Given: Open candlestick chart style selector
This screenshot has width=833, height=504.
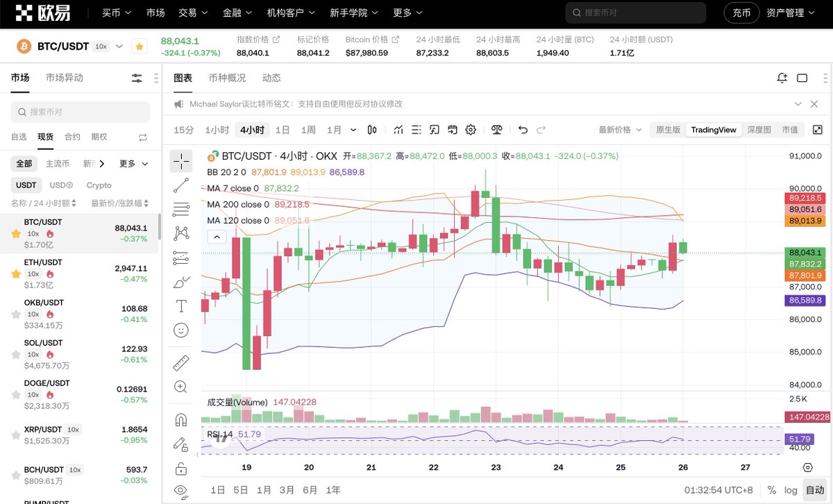Looking at the screenshot, I should click(x=372, y=130).
